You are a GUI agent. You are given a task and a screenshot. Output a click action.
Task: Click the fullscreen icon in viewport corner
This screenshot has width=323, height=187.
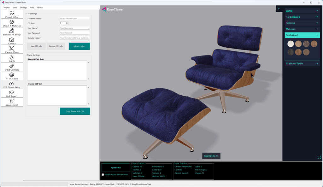coord(319,157)
